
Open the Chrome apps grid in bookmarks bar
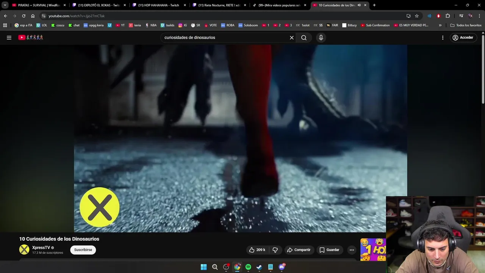[5, 25]
